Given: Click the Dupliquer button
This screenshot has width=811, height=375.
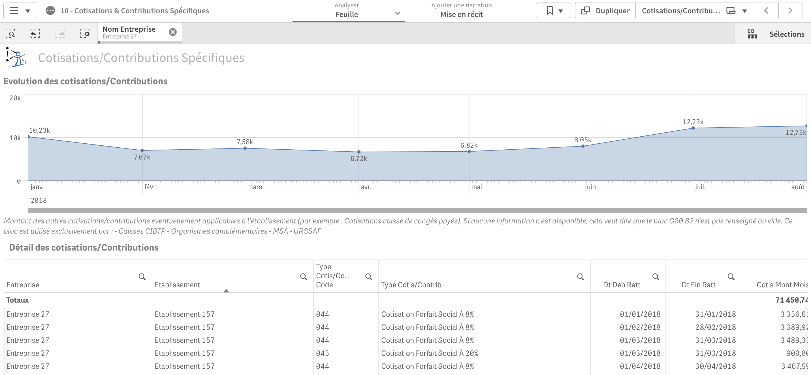Looking at the screenshot, I should tap(605, 11).
